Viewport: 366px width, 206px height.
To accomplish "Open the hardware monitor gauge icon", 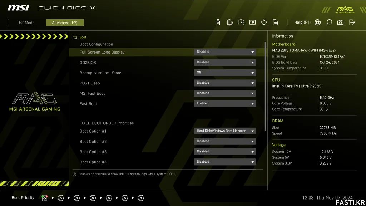I will click(241, 23).
